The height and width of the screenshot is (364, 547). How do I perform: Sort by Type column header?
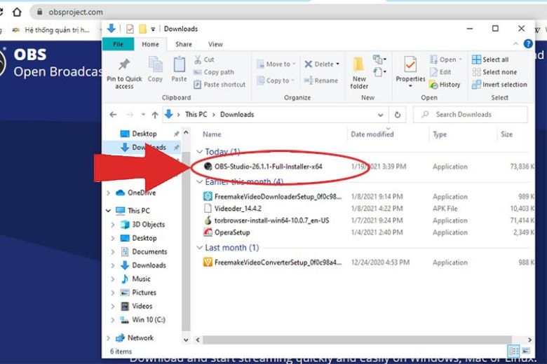point(440,134)
